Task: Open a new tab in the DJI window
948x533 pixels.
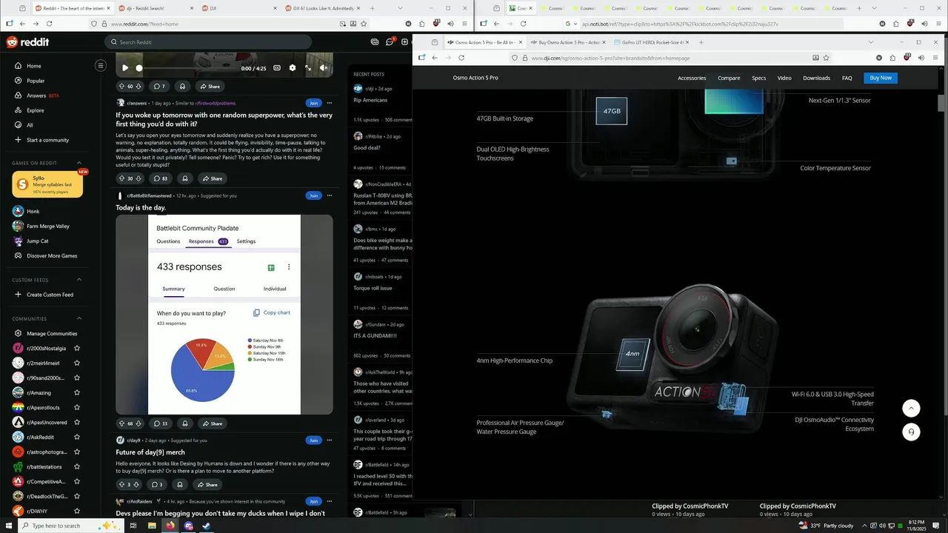Action: point(701,42)
